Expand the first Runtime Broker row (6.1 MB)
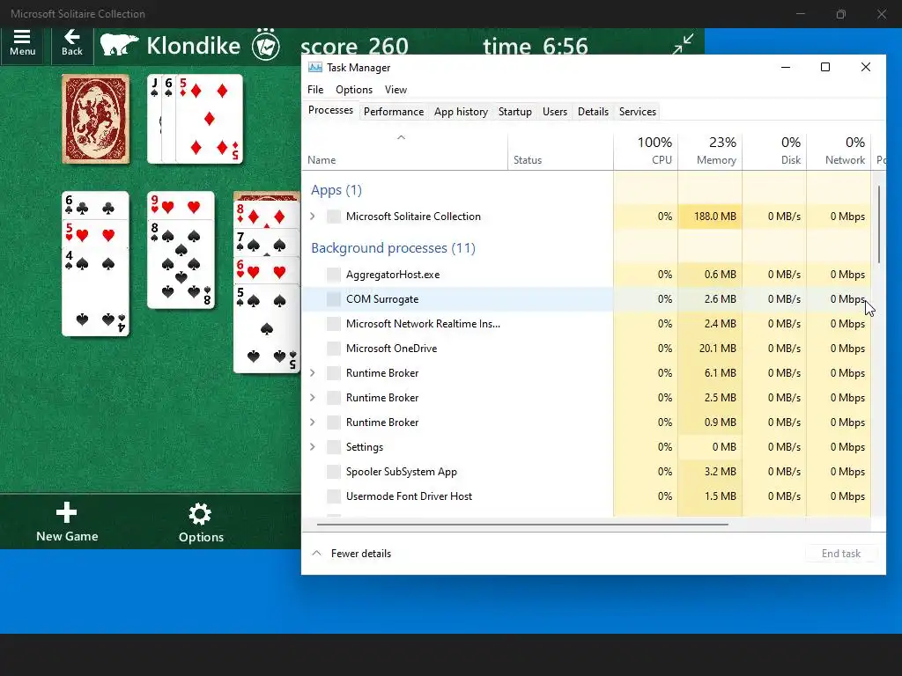 (313, 373)
